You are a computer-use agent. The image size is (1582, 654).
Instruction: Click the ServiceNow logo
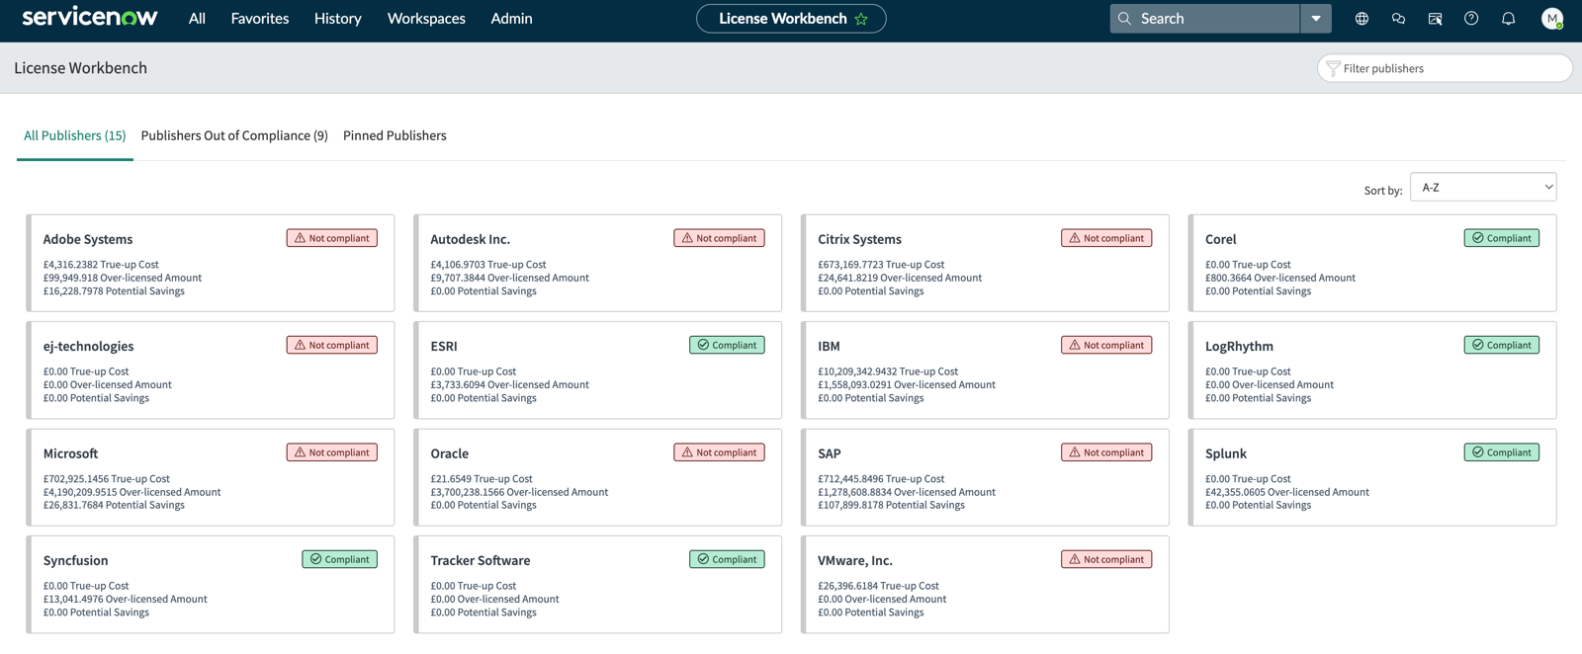89,17
